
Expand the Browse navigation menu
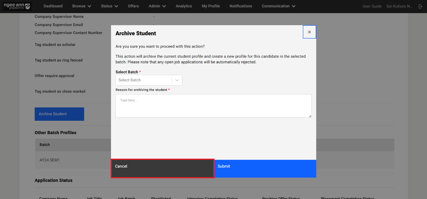coord(81,6)
